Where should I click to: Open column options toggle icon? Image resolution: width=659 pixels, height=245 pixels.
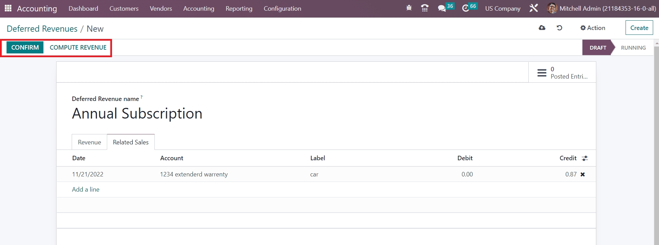[585, 158]
